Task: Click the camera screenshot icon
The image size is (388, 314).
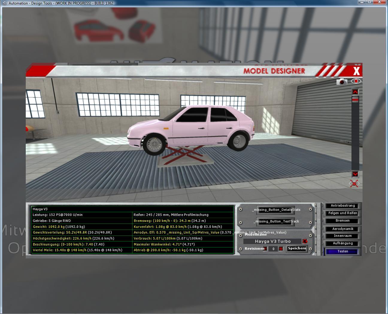Action: click(342, 82)
